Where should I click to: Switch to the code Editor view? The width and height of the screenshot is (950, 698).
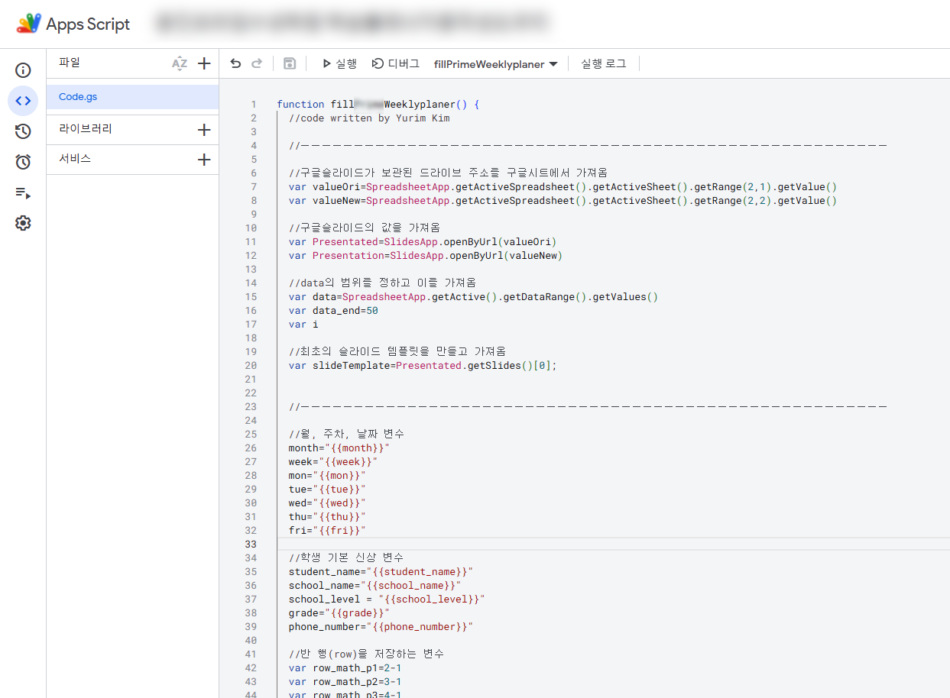(x=23, y=100)
